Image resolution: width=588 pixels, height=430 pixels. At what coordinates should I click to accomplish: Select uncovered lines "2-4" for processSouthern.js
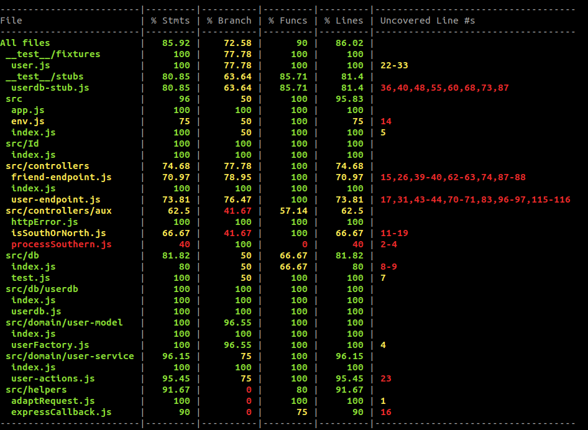pyautogui.click(x=388, y=244)
